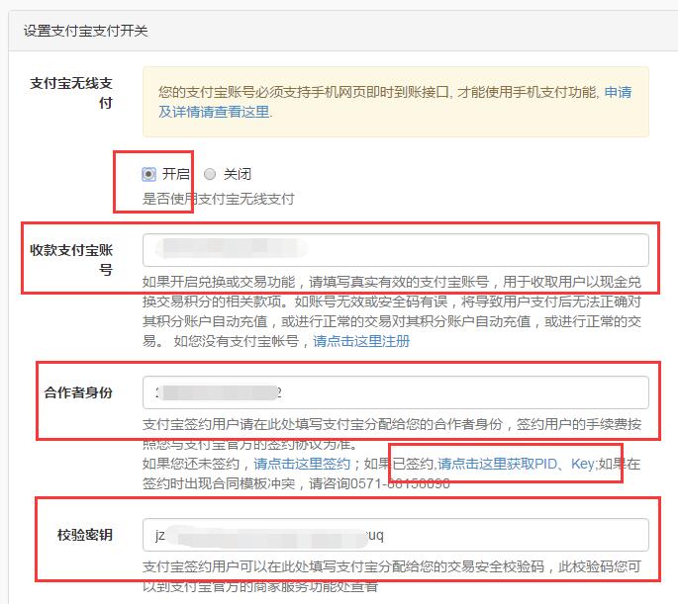Open the 请点击这里获取PID、Key link
This screenshot has width=678, height=604.
516,464
